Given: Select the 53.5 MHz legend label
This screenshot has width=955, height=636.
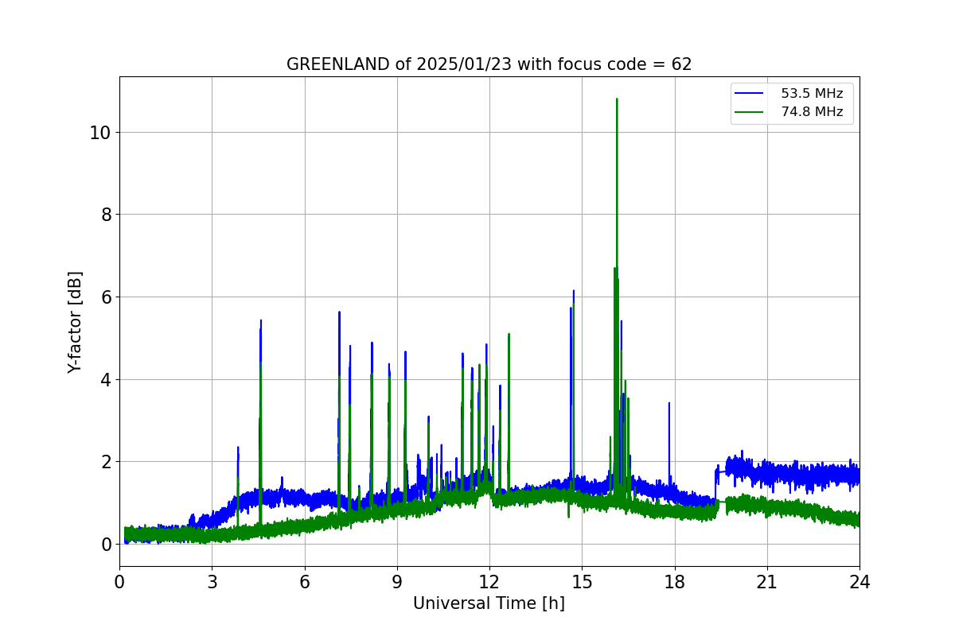Looking at the screenshot, I should point(812,94).
